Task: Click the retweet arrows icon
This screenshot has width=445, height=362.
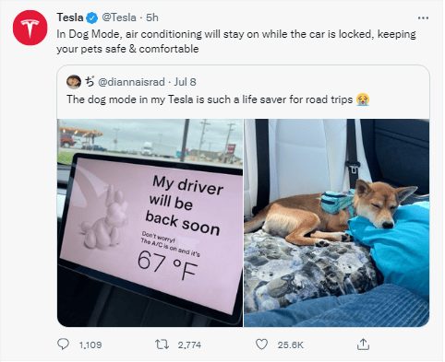Action: point(162,344)
